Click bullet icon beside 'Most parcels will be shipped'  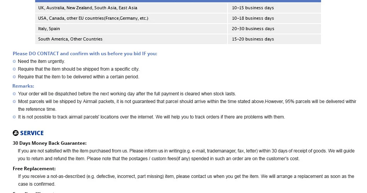point(14,102)
